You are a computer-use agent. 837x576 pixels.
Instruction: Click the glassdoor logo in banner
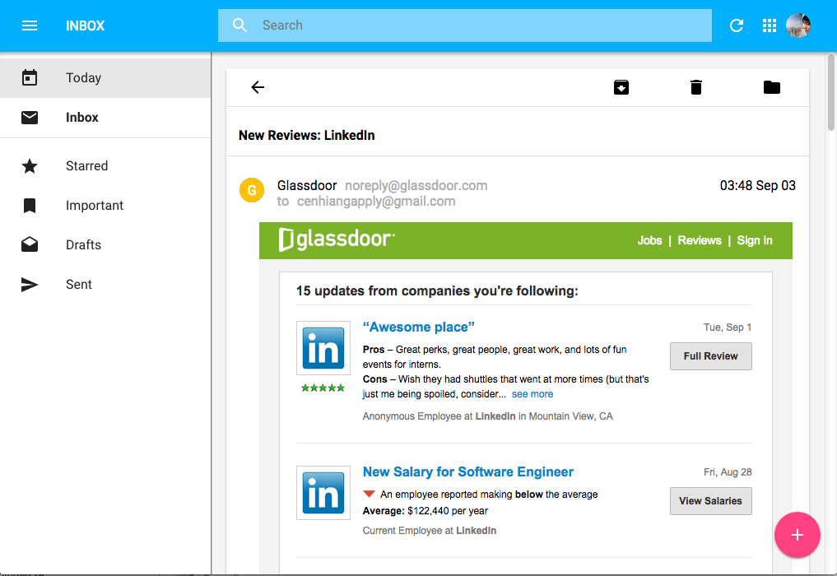(x=337, y=239)
